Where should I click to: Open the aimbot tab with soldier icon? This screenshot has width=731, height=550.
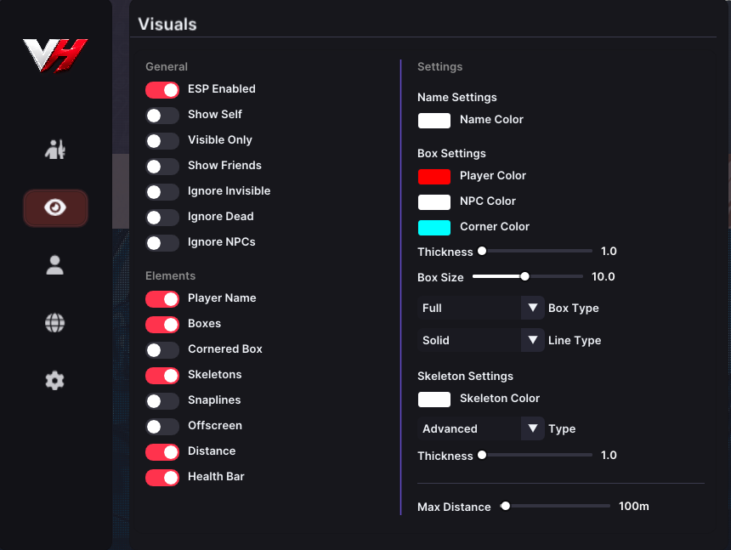tap(55, 150)
